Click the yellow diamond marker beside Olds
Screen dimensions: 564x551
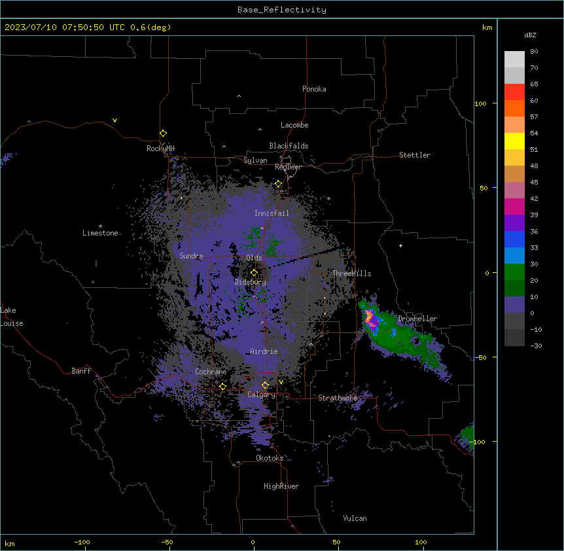[x=254, y=273]
